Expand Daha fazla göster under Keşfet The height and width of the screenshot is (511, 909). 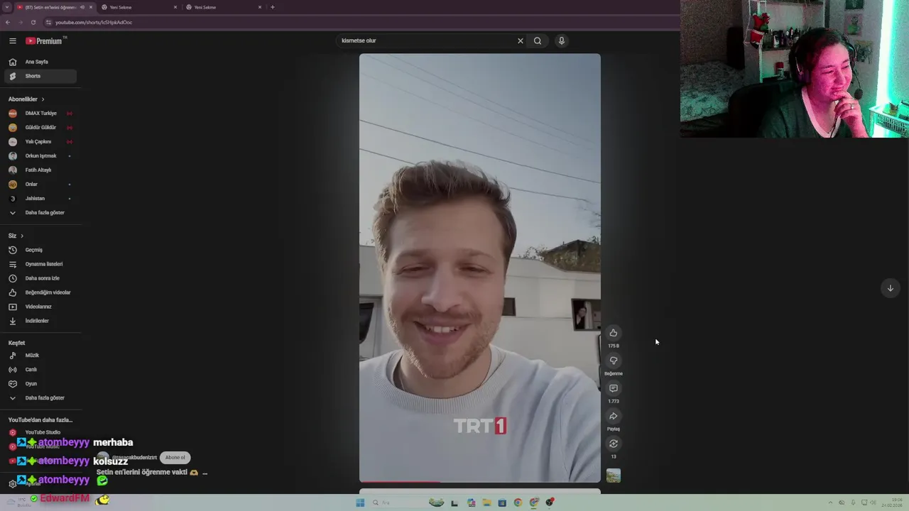click(40, 398)
